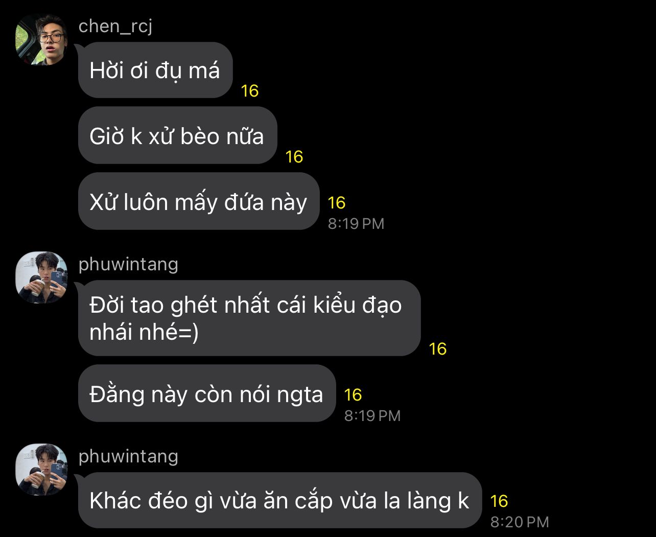
Task: Open chen_rcj username label
Action: coord(115,26)
